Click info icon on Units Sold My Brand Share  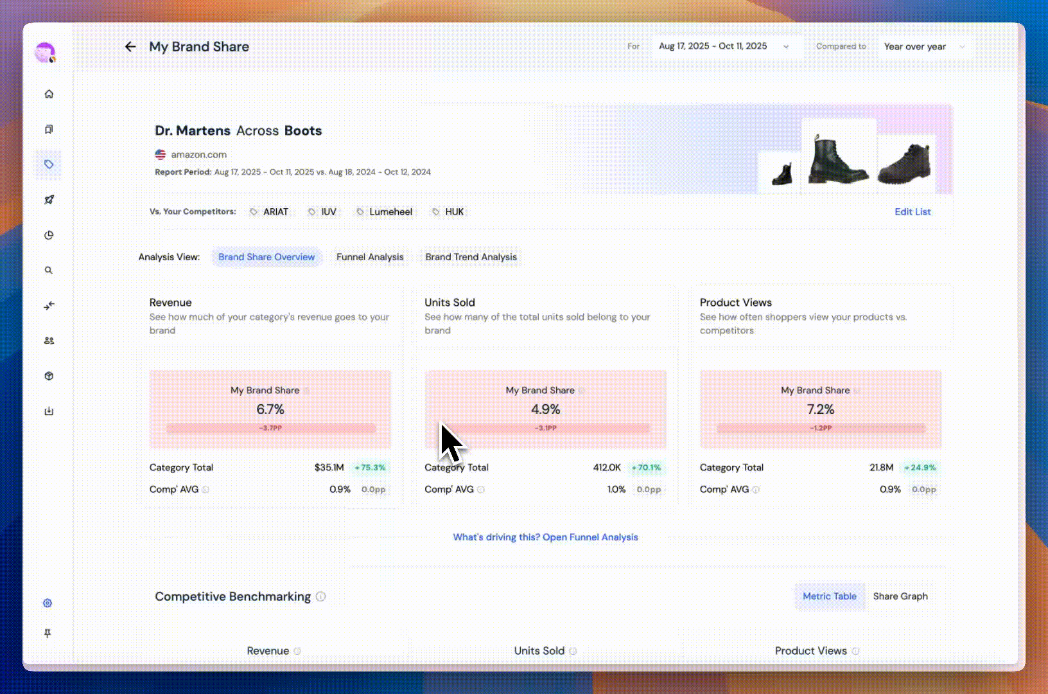pyautogui.click(x=582, y=391)
